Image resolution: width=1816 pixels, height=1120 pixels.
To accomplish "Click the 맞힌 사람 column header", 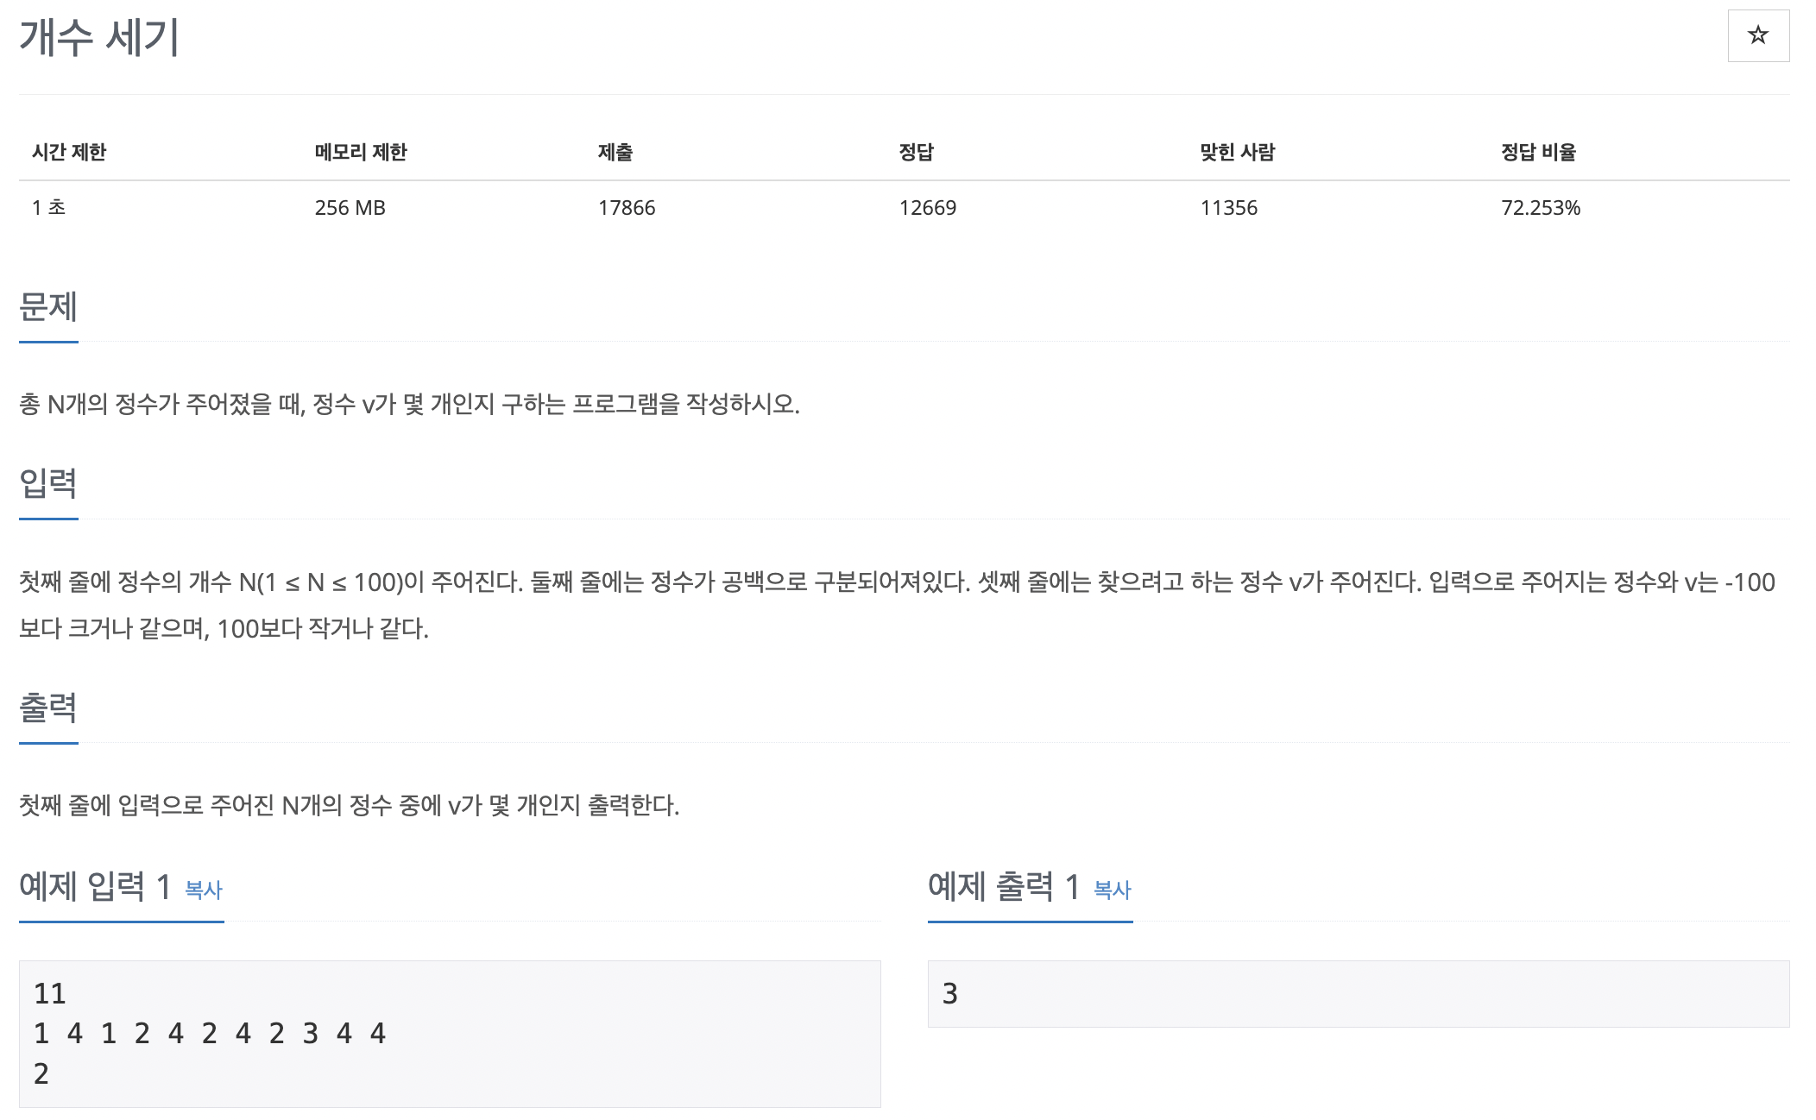I will (x=1238, y=152).
